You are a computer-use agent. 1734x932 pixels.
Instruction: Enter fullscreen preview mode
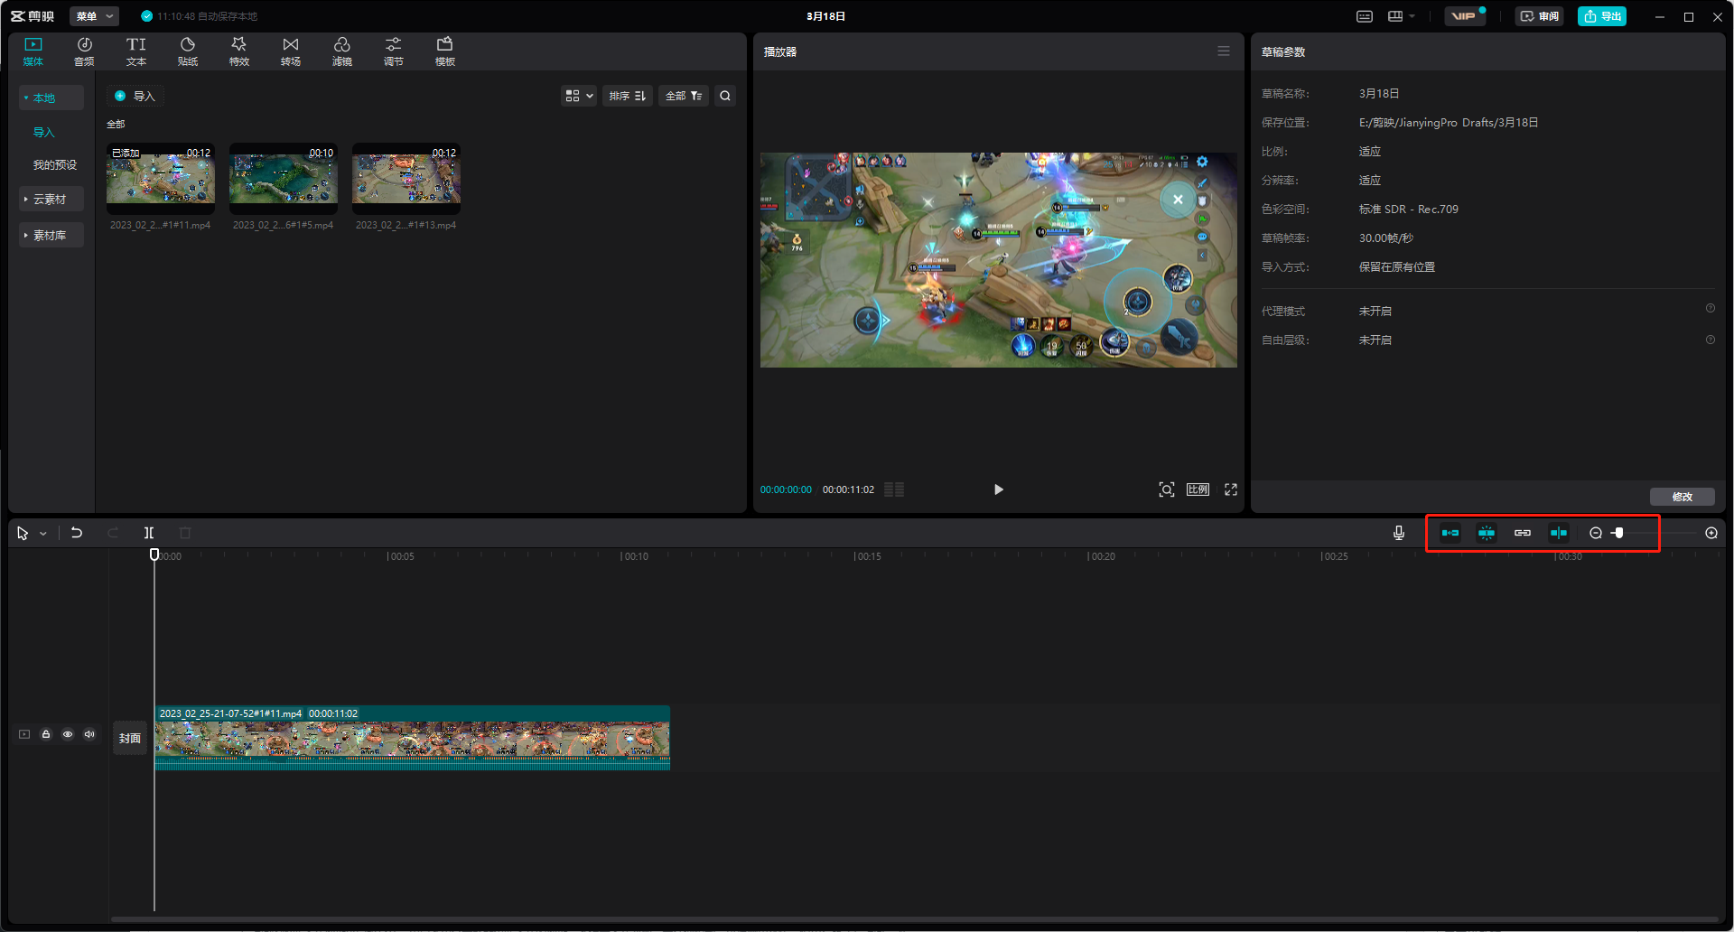click(x=1231, y=489)
